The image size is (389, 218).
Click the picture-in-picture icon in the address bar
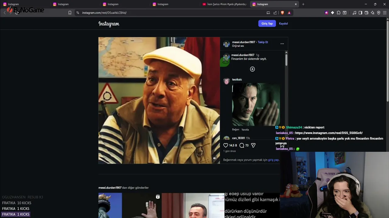click(268, 13)
